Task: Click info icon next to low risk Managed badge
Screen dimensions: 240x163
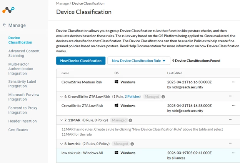Action: [x=132, y=144]
